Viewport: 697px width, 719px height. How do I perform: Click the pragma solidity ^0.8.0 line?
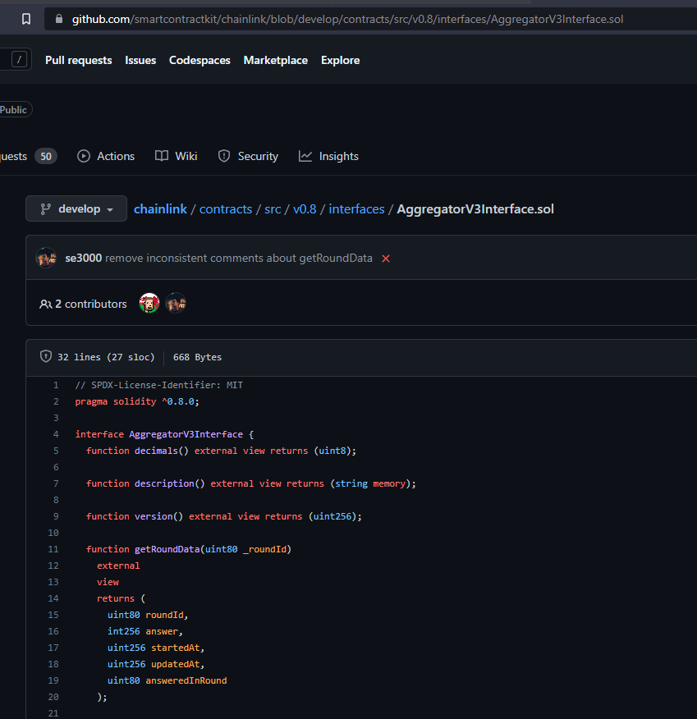tap(137, 401)
